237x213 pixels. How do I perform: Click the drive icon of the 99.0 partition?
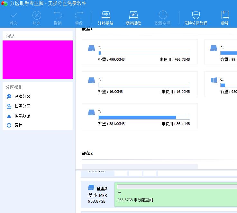214,48
